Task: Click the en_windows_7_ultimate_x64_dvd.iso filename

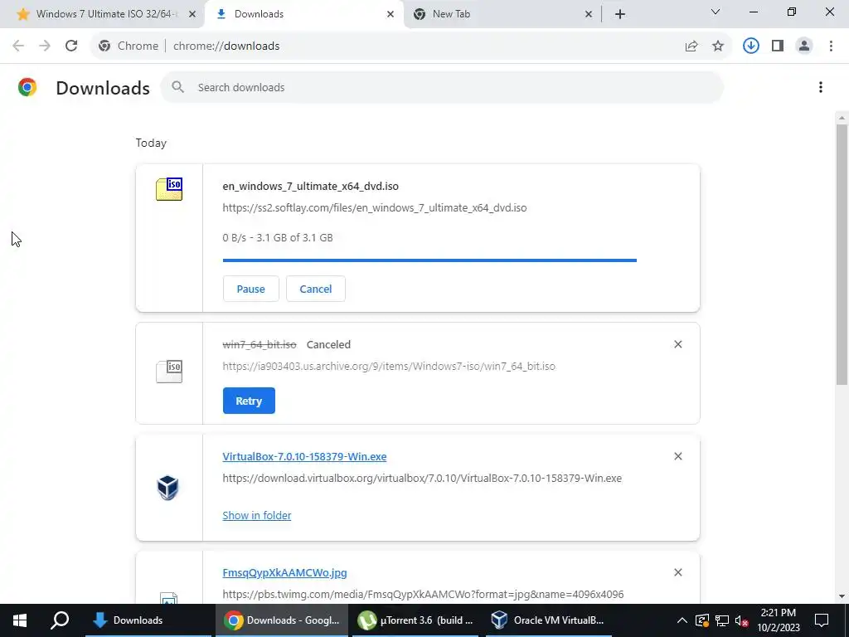Action: point(310,187)
